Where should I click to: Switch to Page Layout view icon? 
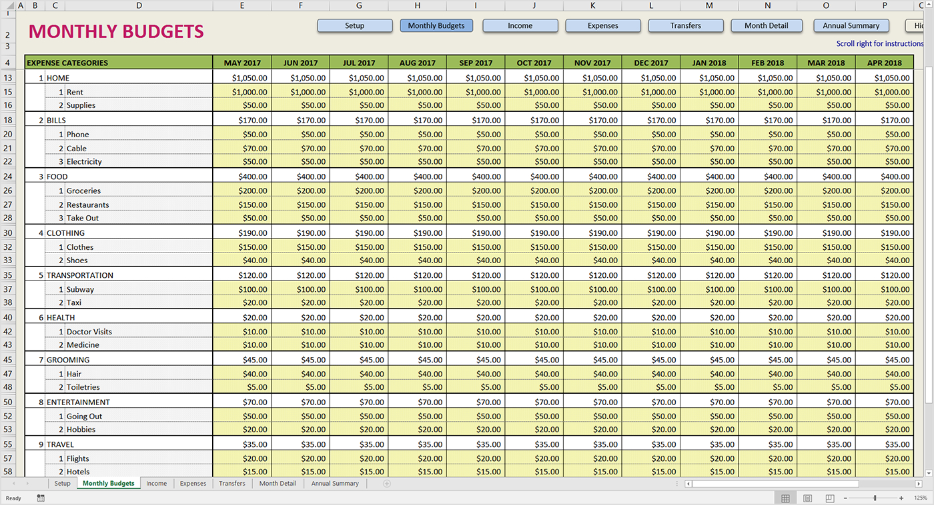[807, 498]
